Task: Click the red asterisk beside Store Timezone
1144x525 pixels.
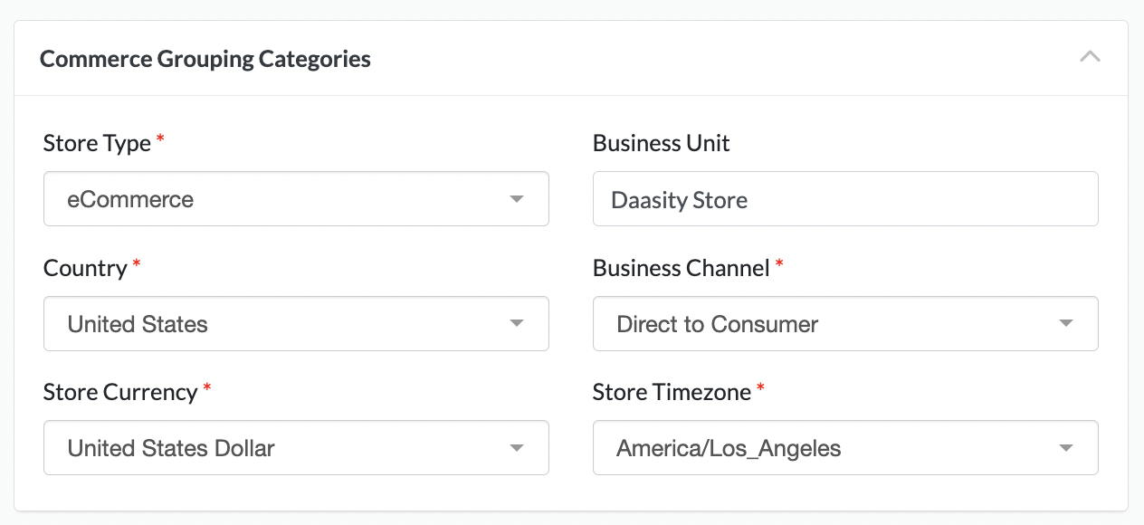Action: pyautogui.click(x=760, y=387)
